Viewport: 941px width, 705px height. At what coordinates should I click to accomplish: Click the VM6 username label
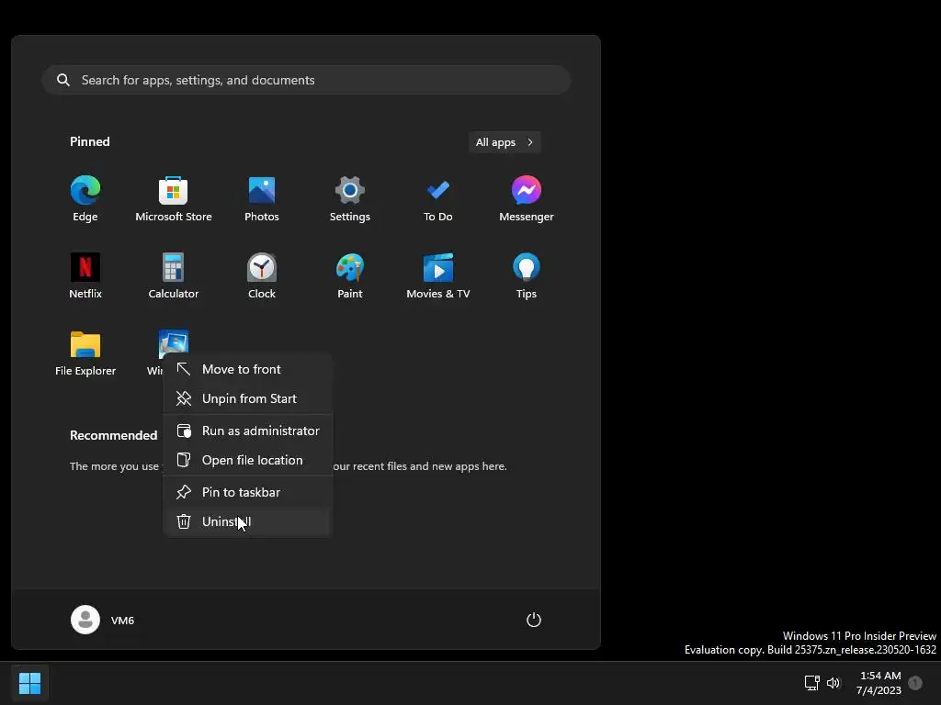[122, 621]
